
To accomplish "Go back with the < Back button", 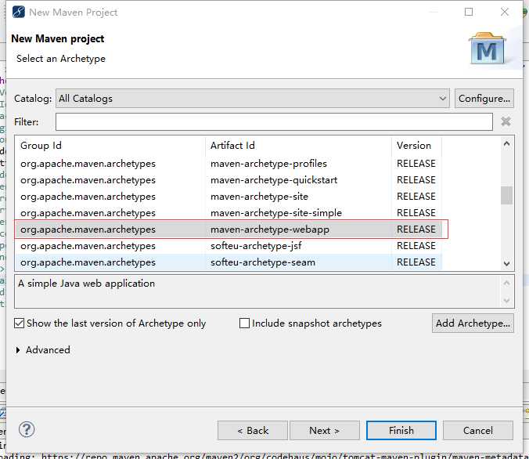I will tap(253, 430).
